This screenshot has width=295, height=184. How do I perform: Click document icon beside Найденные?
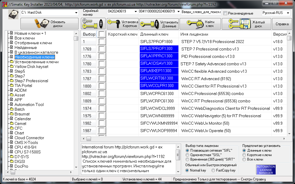coord(12,47)
